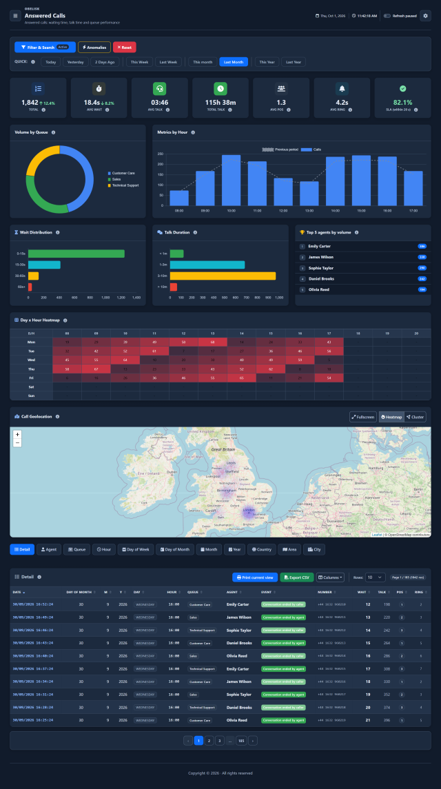Click the AVG WAIT stopwatch icon
Viewport: 441px width, 789px height.
(x=99, y=89)
